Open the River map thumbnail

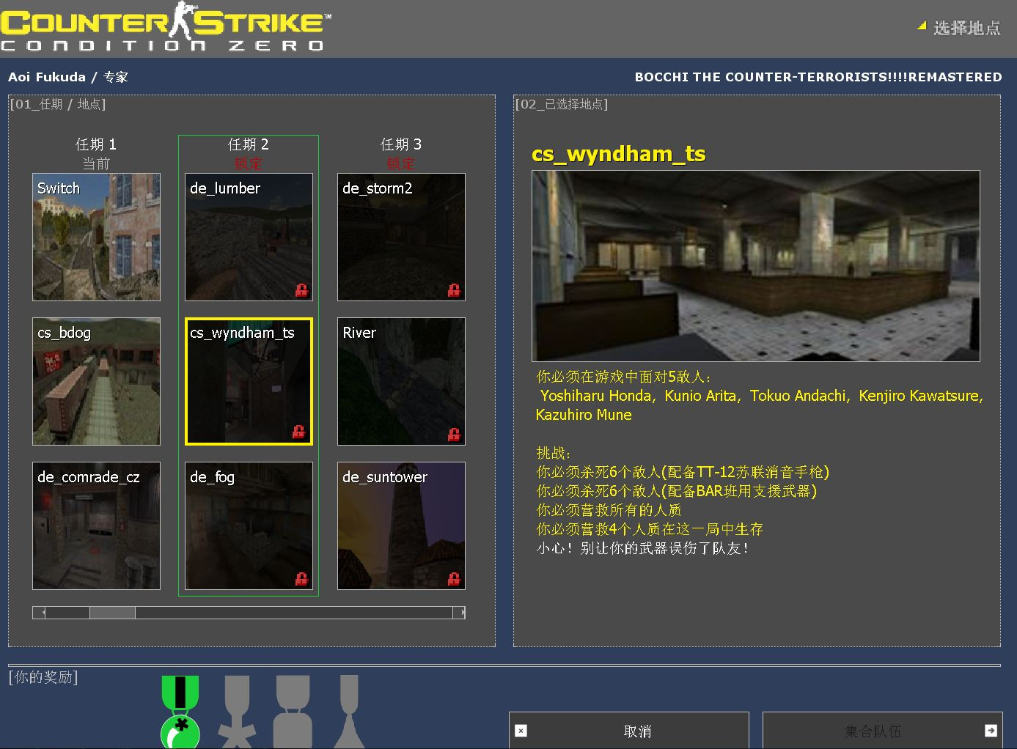tap(401, 381)
